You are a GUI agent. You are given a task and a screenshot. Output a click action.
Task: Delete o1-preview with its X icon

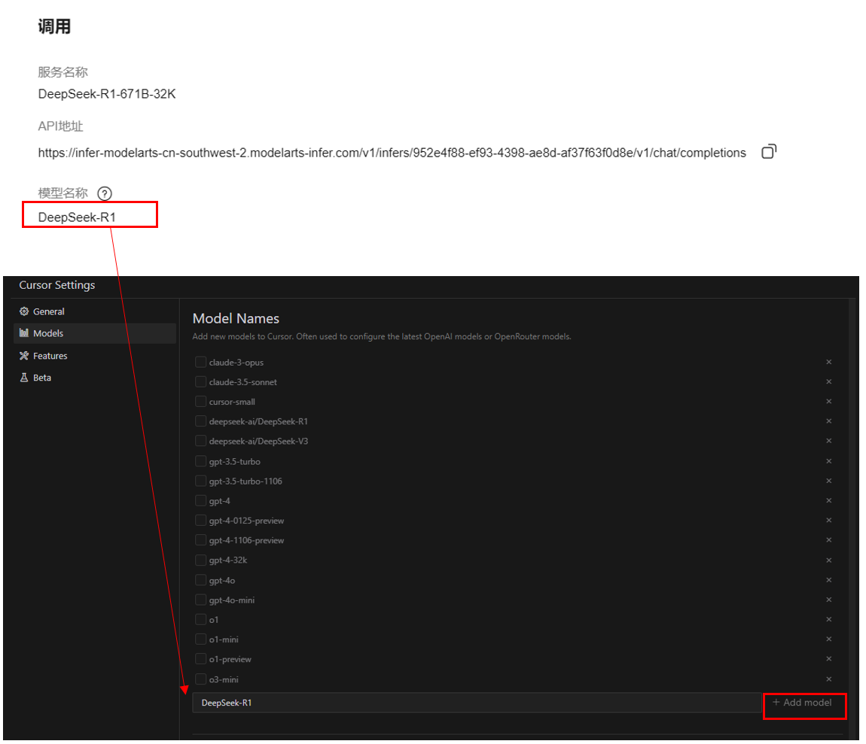[x=828, y=659]
